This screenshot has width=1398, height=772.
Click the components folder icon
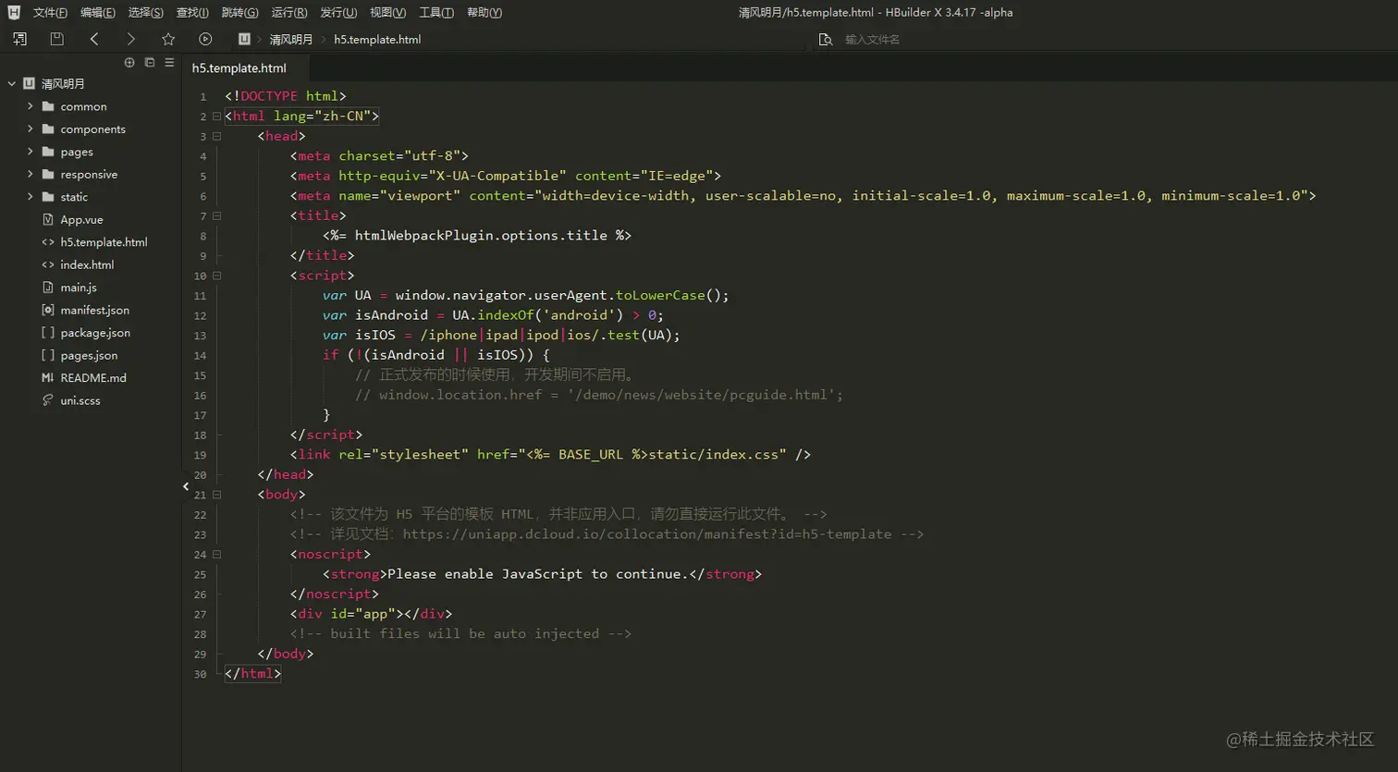click(48, 129)
